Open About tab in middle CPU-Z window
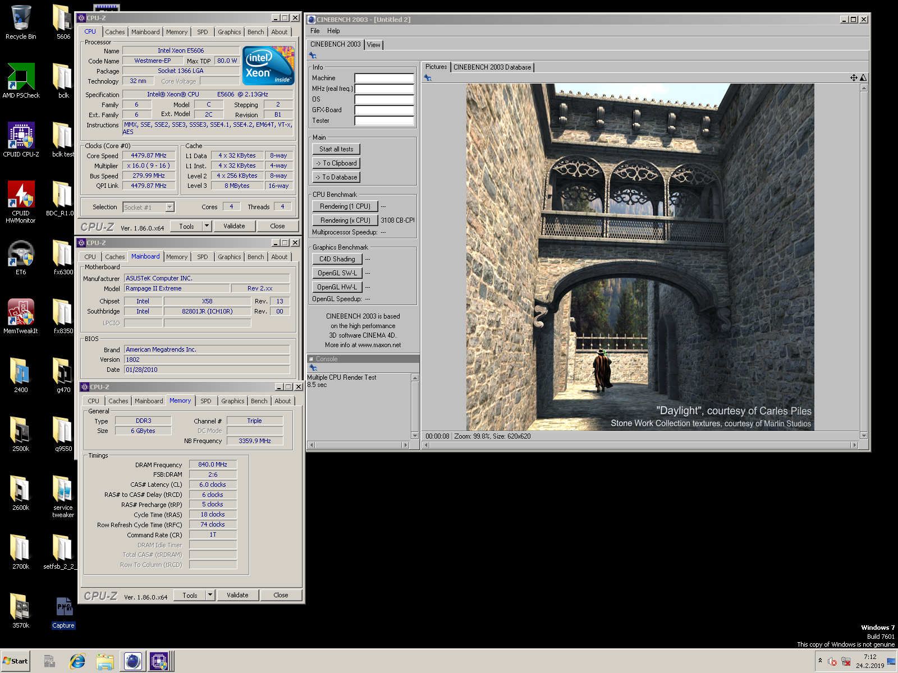The image size is (898, 673). [280, 257]
